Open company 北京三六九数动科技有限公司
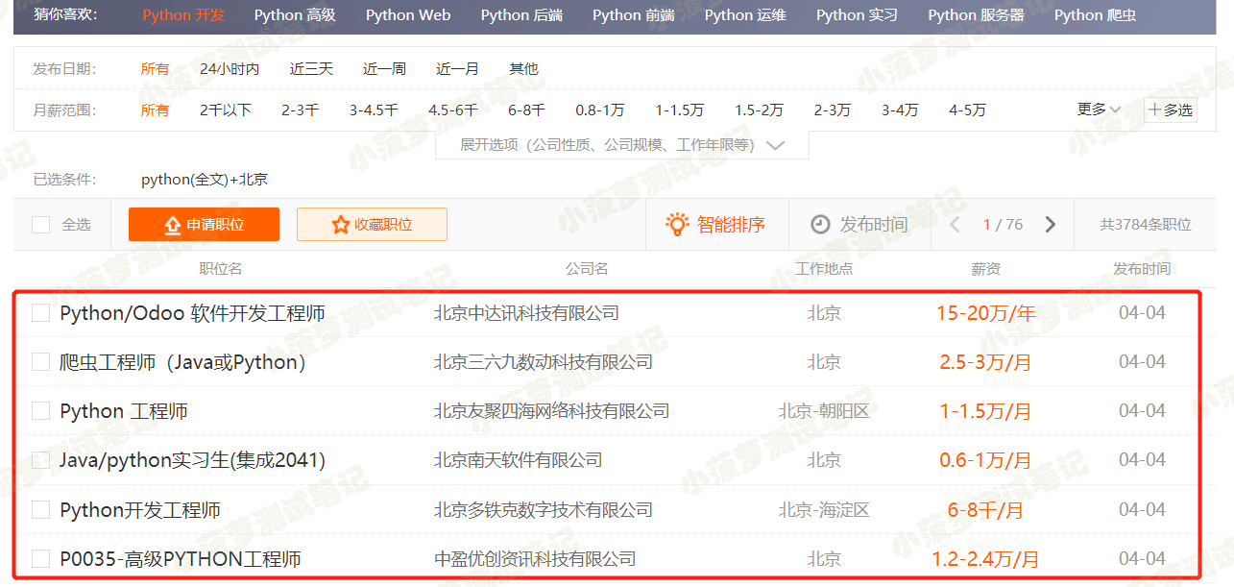The height and width of the screenshot is (587, 1234). click(x=544, y=362)
